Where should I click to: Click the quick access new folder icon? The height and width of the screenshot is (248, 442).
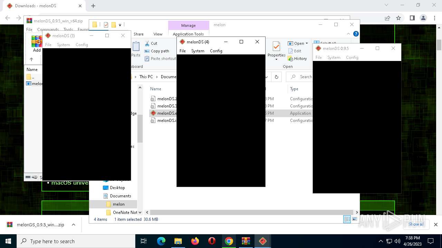click(114, 25)
